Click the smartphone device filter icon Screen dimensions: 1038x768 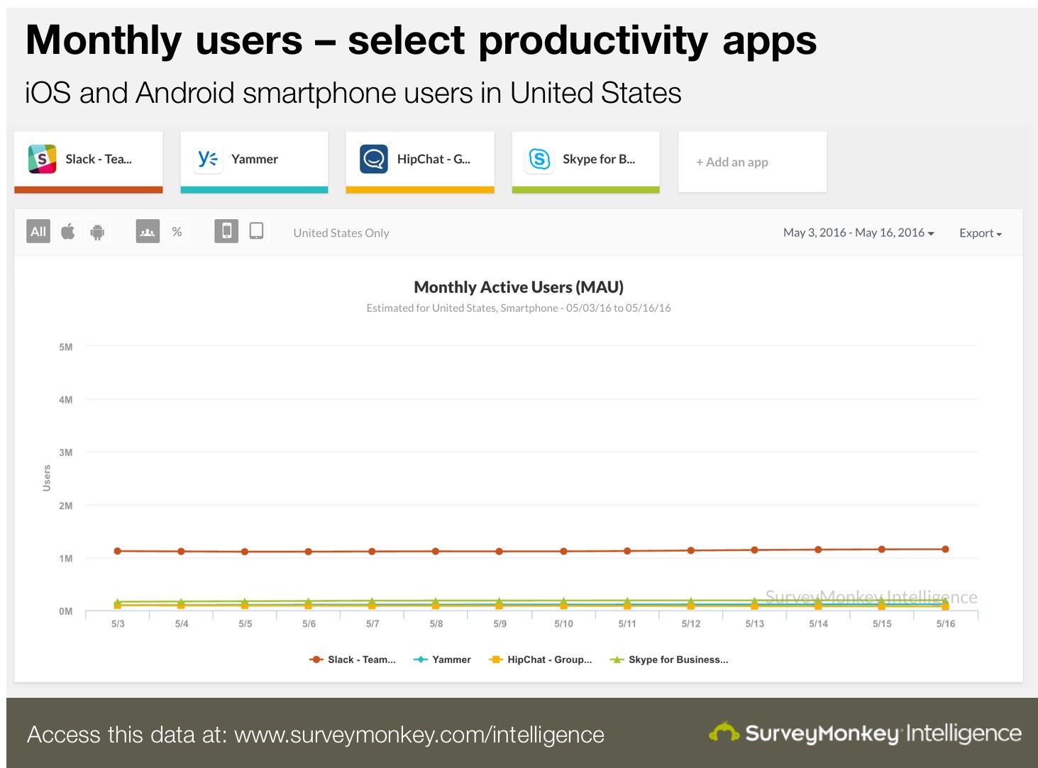point(226,230)
